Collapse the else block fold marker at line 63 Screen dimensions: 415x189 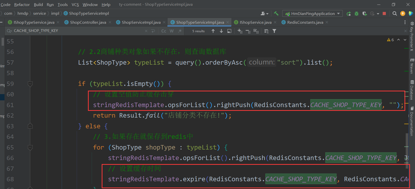[30, 126]
